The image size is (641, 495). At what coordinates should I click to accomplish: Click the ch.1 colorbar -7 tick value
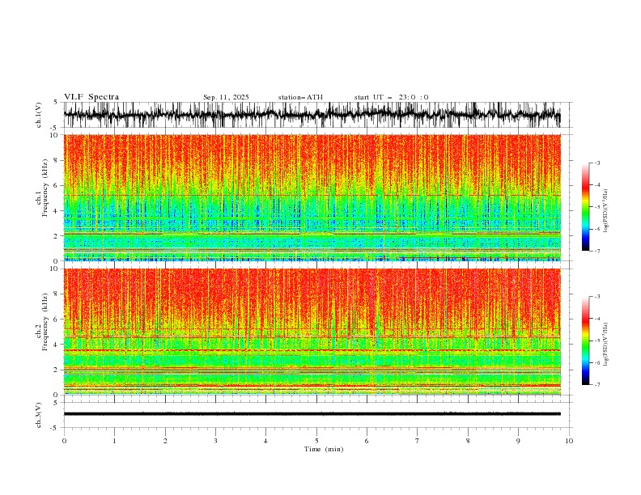pos(596,251)
